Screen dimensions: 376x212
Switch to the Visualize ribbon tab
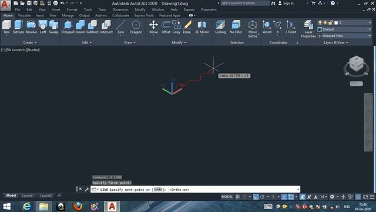(x=24, y=15)
